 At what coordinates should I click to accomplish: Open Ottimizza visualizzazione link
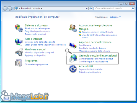point(90,72)
